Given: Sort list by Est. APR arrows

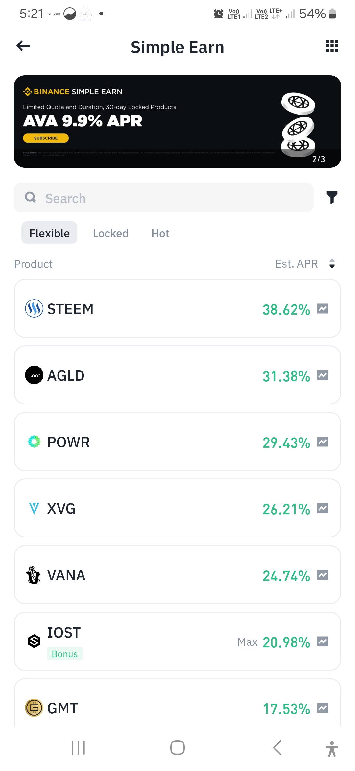Looking at the screenshot, I should (332, 264).
